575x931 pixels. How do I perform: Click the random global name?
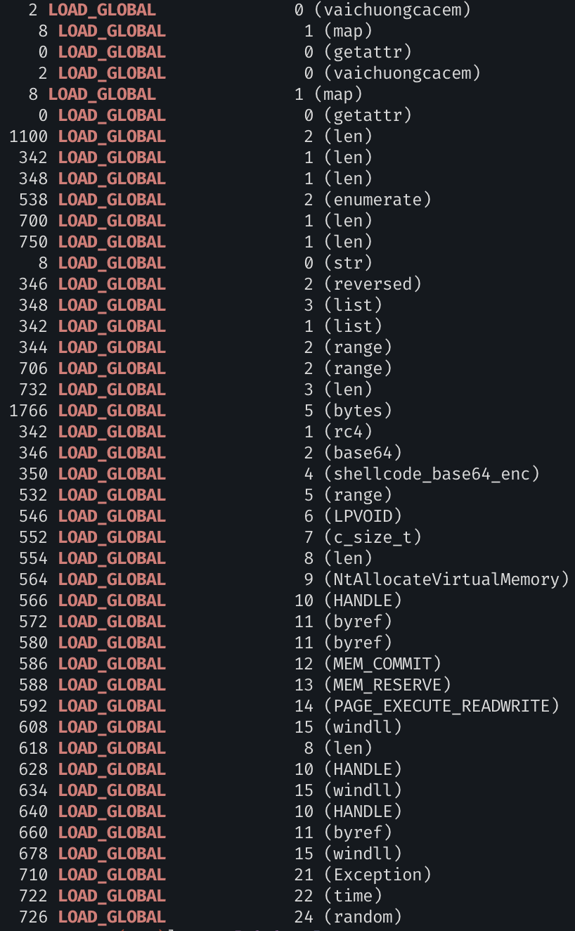(x=363, y=917)
